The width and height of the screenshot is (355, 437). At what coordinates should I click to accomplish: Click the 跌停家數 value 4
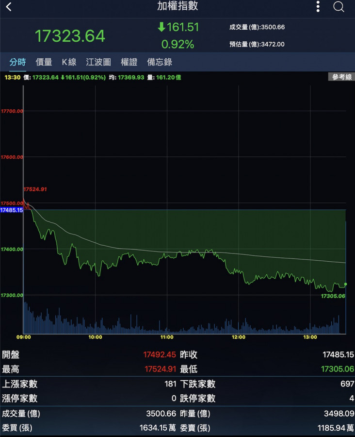point(352,398)
